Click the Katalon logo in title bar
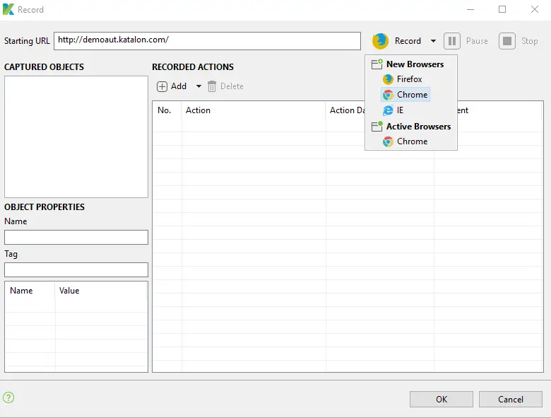 (8, 9)
